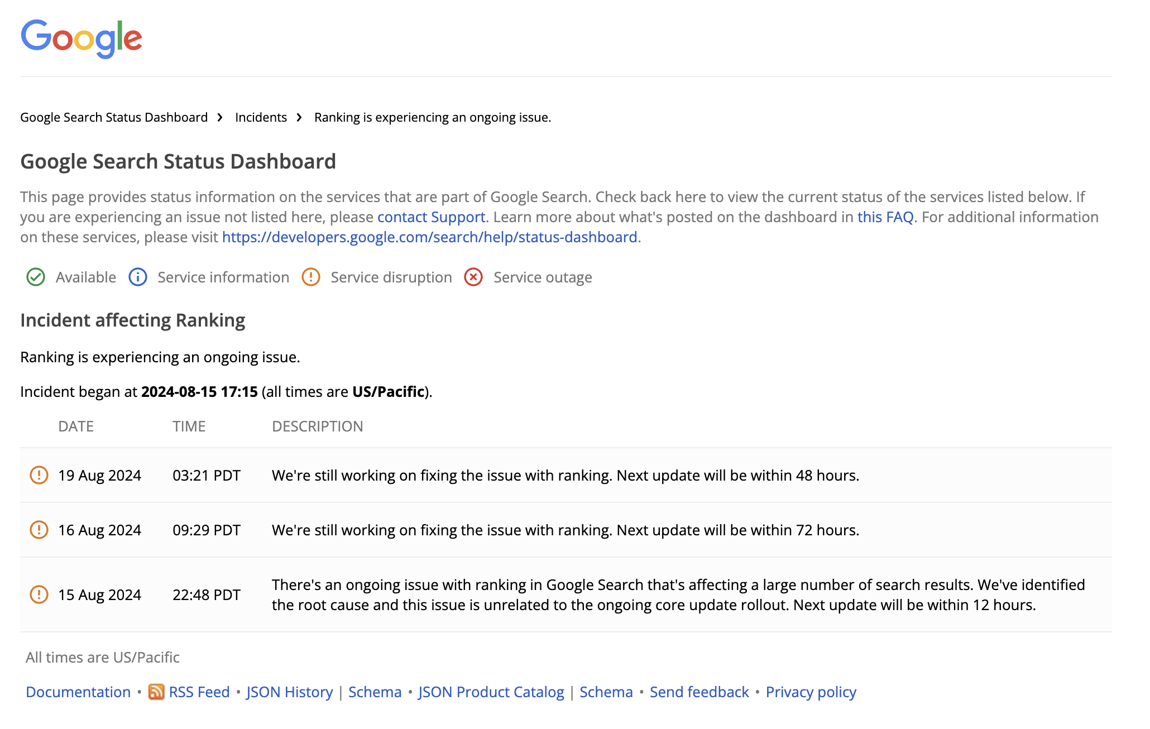Viewport: 1150px width, 729px height.
Task: Open the Privacy policy
Action: pyautogui.click(x=811, y=692)
